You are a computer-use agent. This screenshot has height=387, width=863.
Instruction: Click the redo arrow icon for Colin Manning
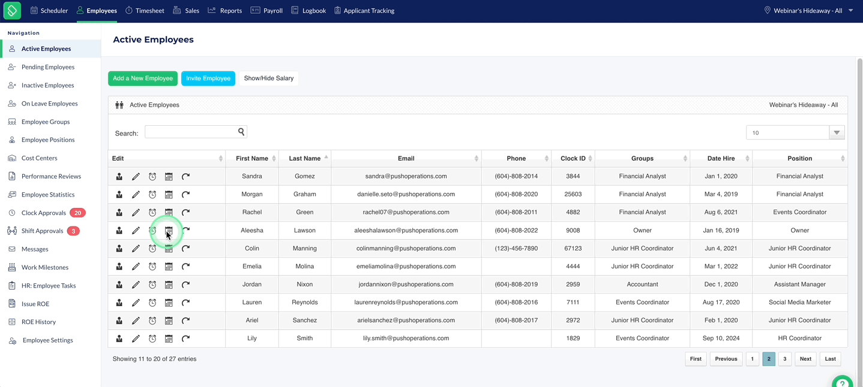(x=186, y=249)
